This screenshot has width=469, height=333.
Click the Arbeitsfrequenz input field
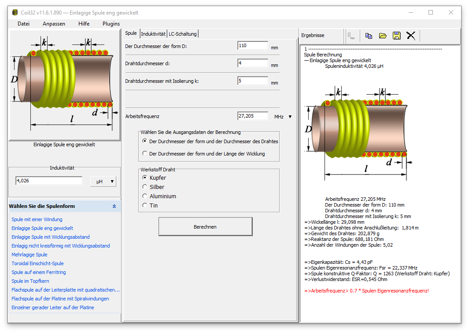[x=253, y=116]
